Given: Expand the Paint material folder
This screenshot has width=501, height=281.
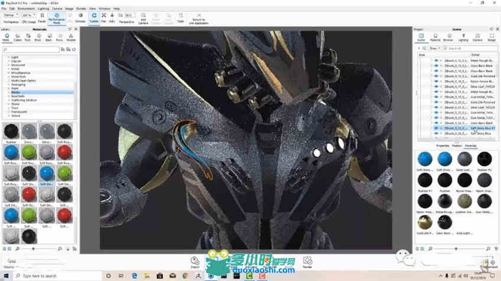Looking at the screenshot, I should pyautogui.click(x=9, y=88).
